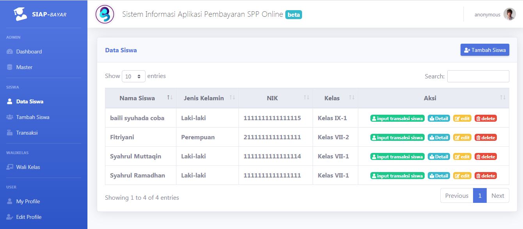
Task: Click the beta badge in the header
Action: click(294, 14)
